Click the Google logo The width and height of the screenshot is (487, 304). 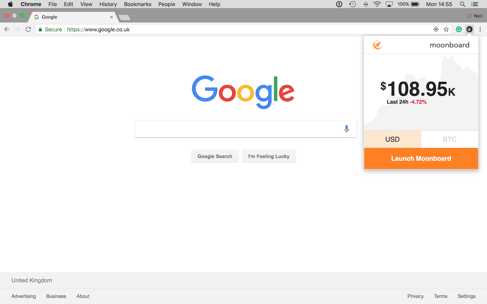point(243,92)
